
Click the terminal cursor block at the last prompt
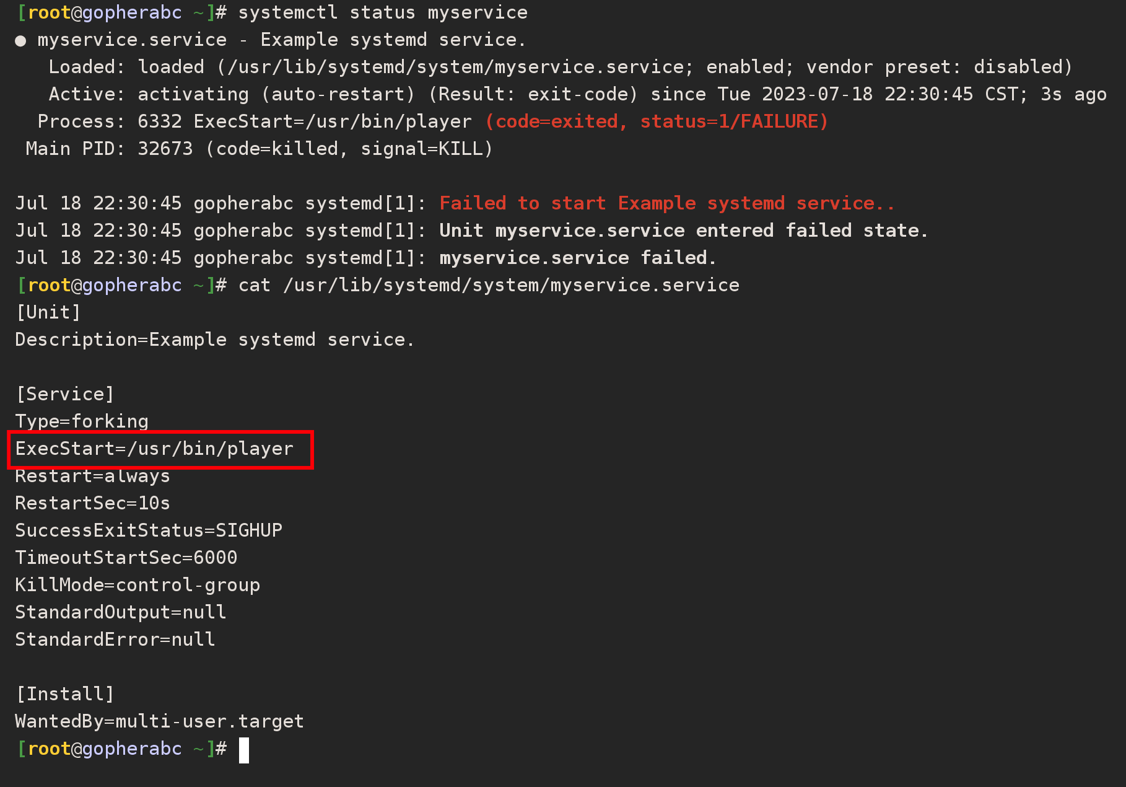(x=244, y=750)
